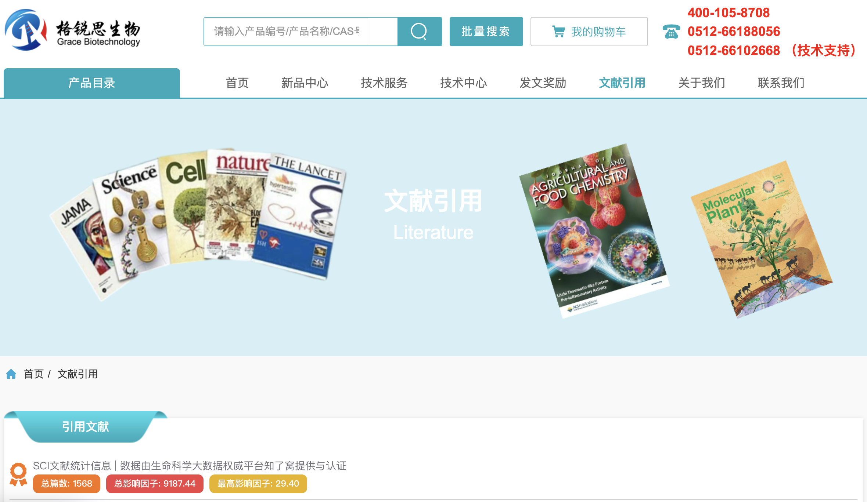Screen dimensions: 867x502
Task: Click the Molecular Plant journal cover
Action: [x=762, y=239]
